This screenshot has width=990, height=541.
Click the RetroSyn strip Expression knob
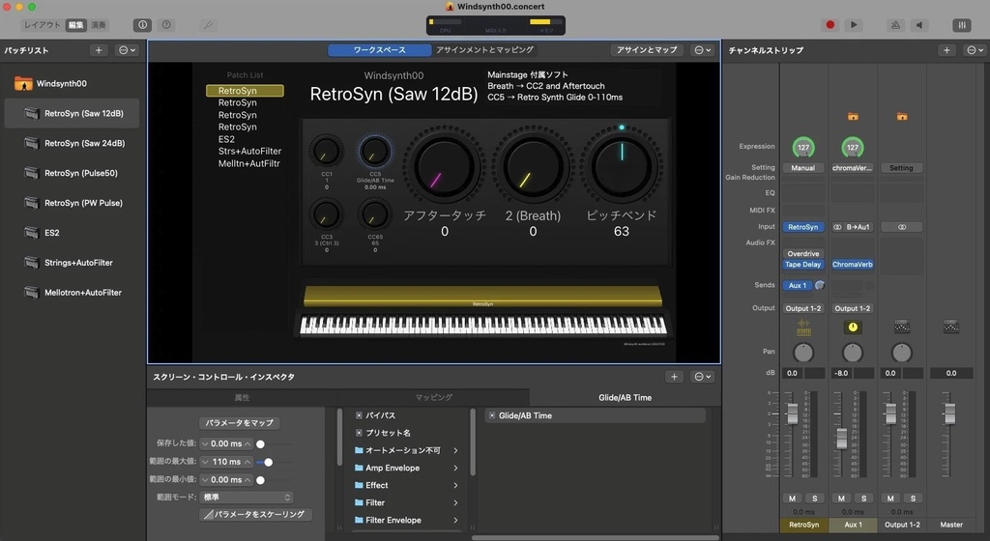803,147
